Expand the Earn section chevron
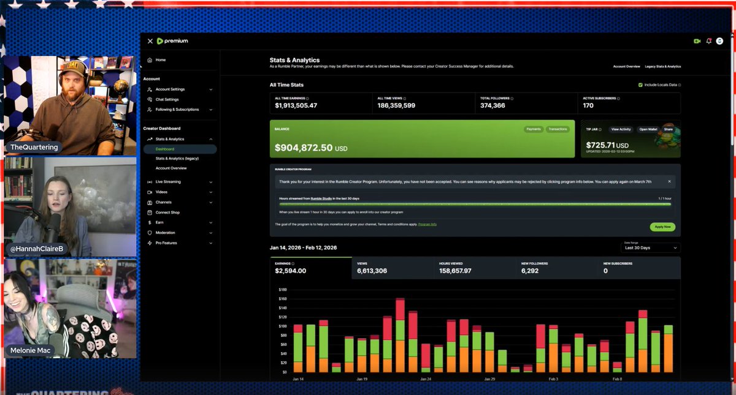This screenshot has height=395, width=736. point(211,222)
